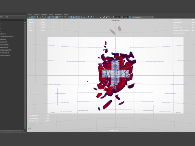Open the panel View menu
Viewport: 195px width, 146px height.
pos(30,15)
